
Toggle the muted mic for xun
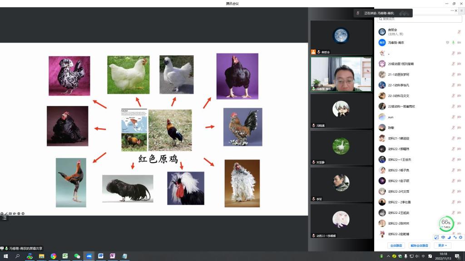453,117
